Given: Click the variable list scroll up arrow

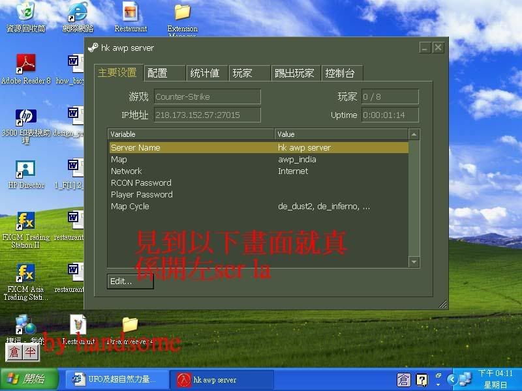Looking at the screenshot, I should coord(414,134).
